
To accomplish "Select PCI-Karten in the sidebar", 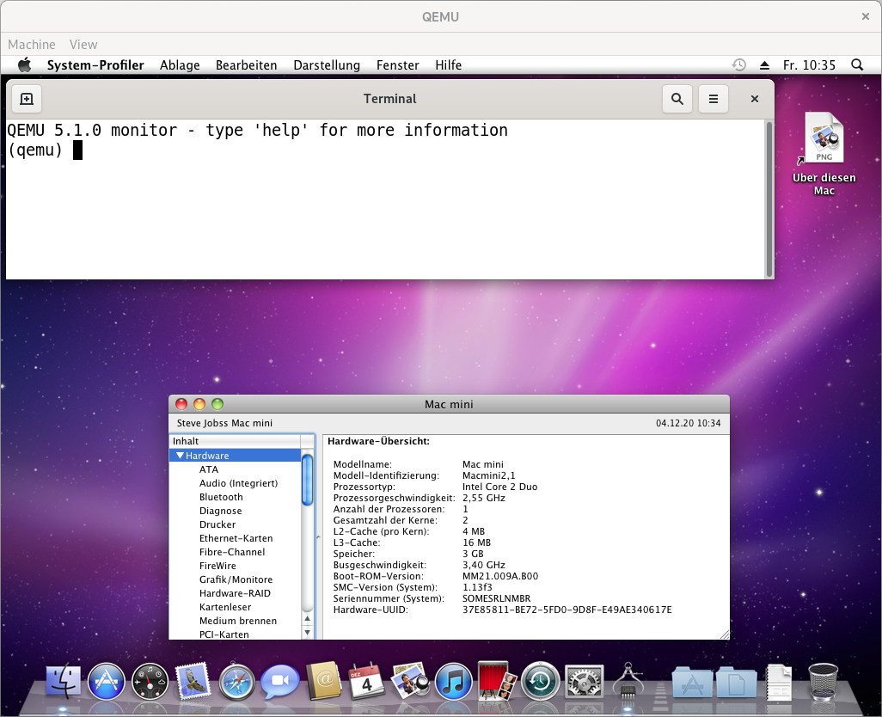I will [224, 634].
